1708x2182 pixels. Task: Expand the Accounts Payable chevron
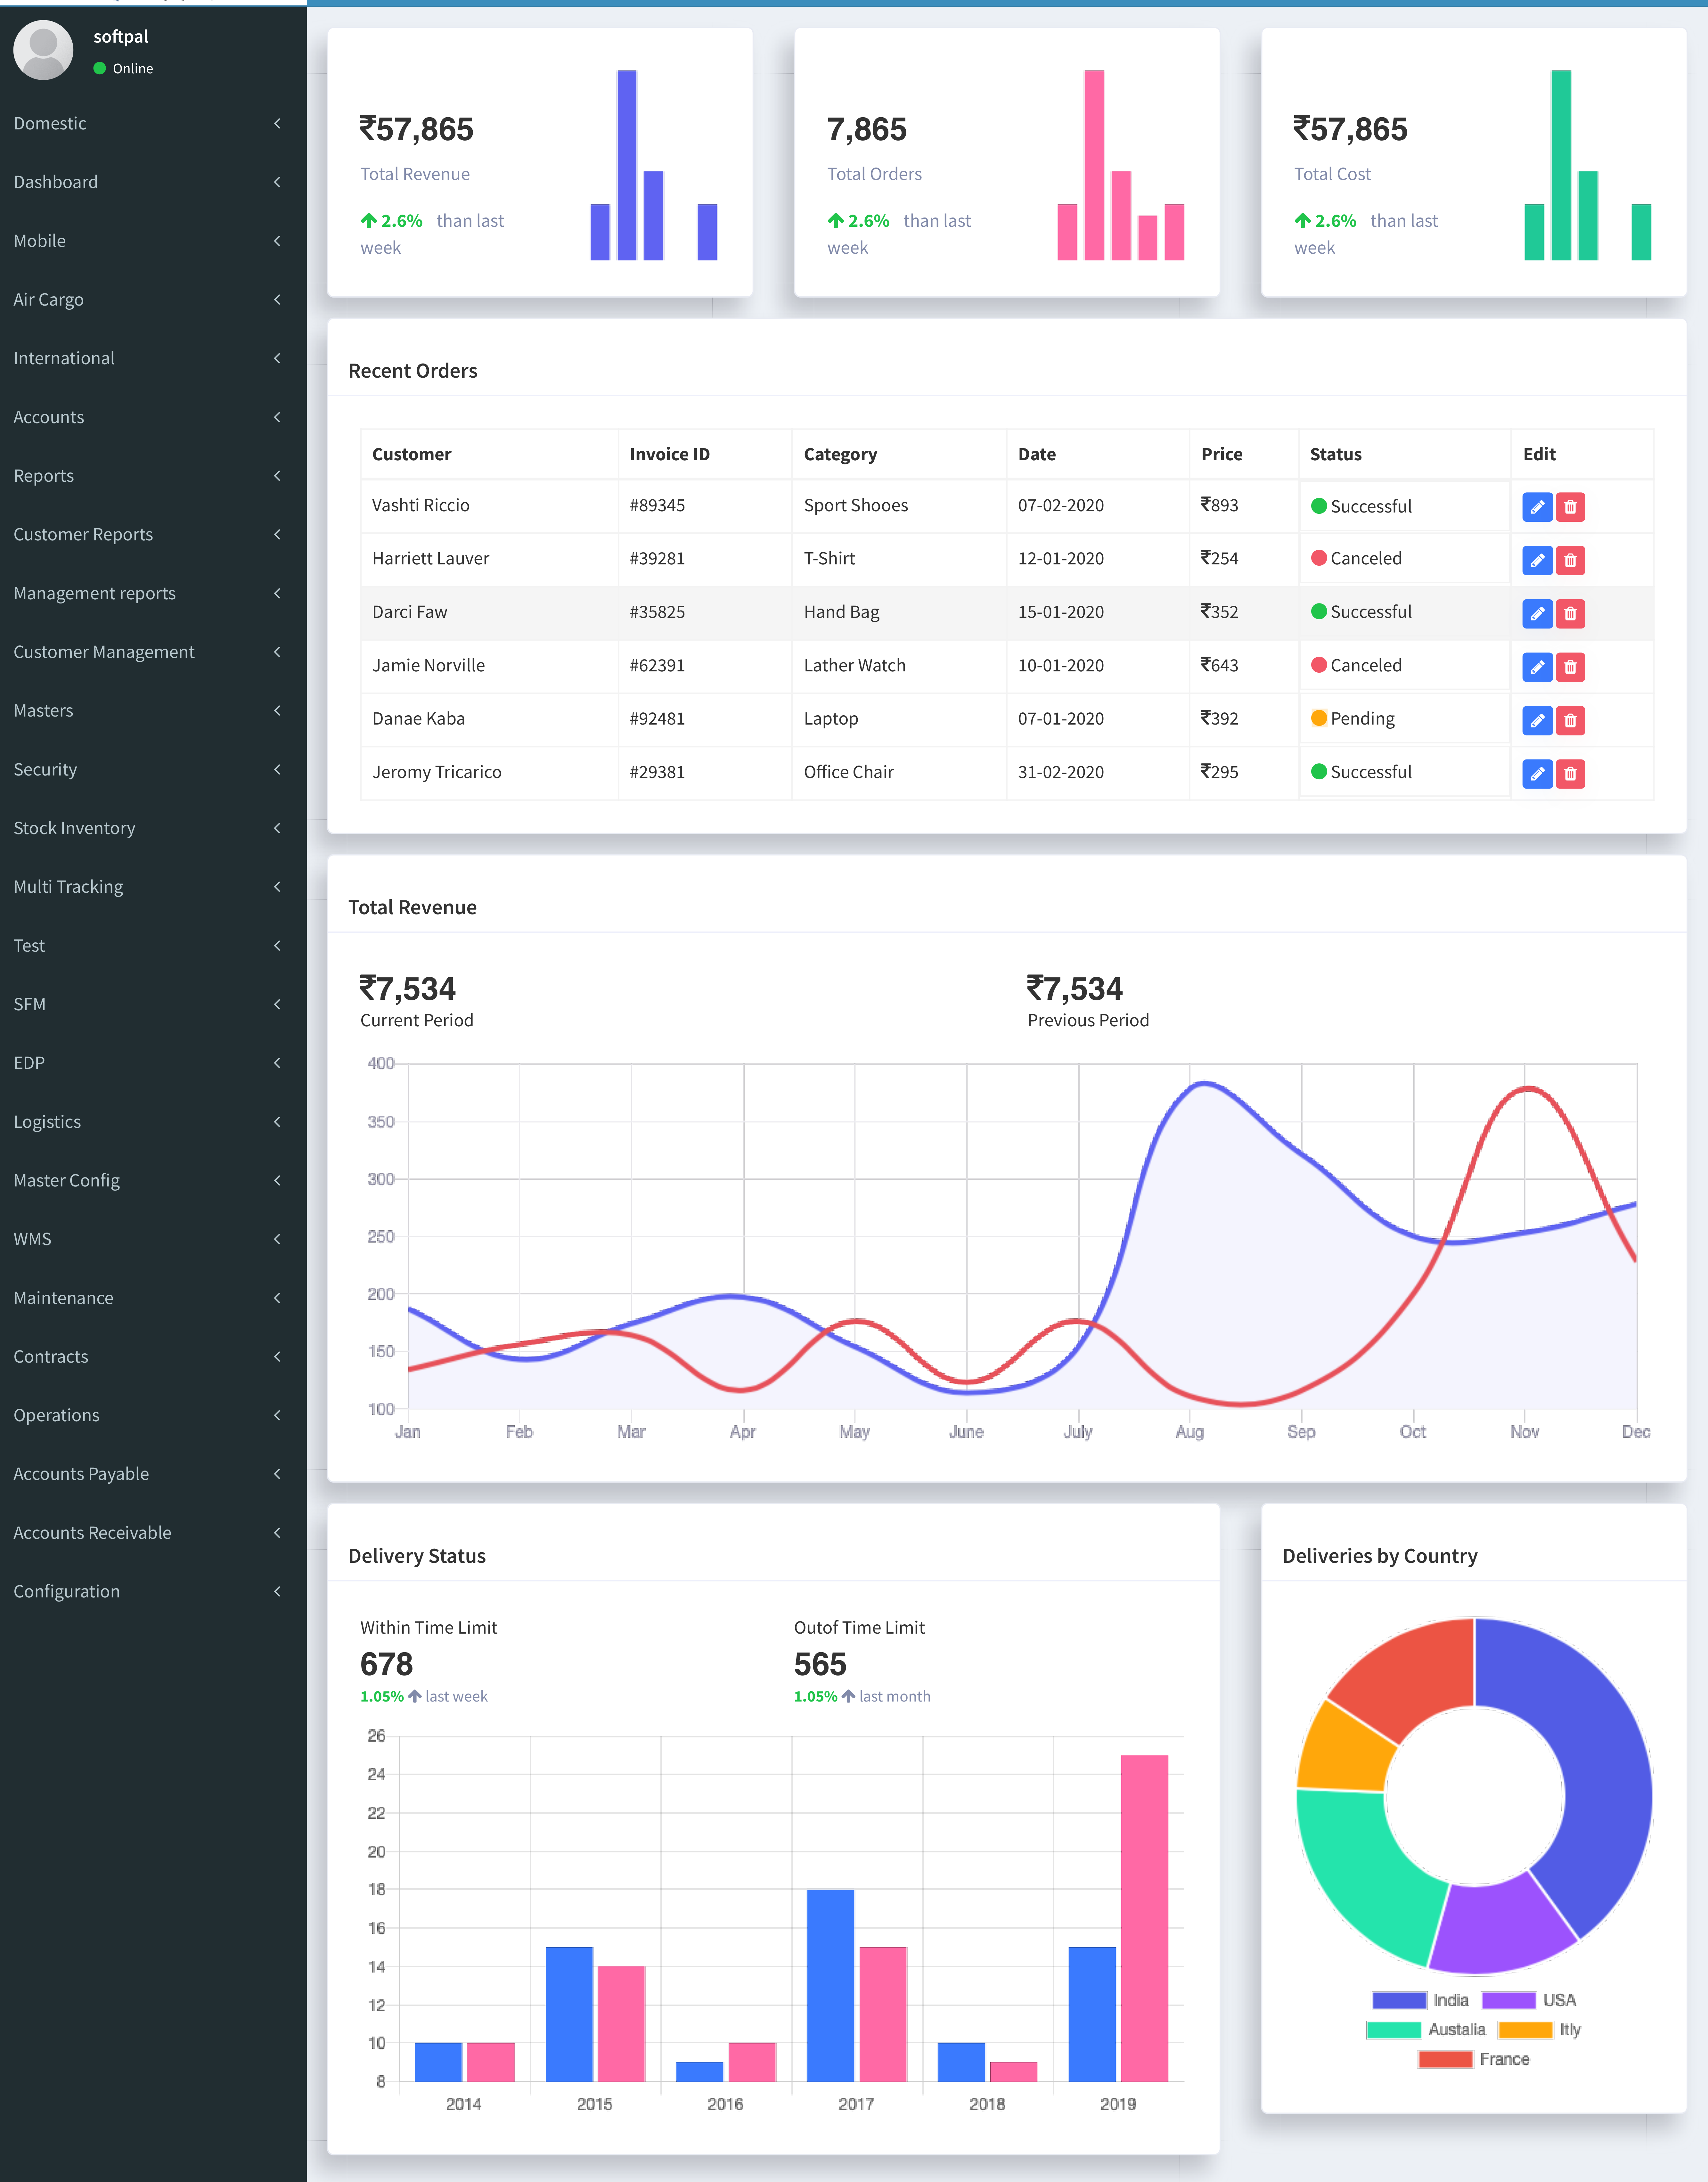(277, 1474)
